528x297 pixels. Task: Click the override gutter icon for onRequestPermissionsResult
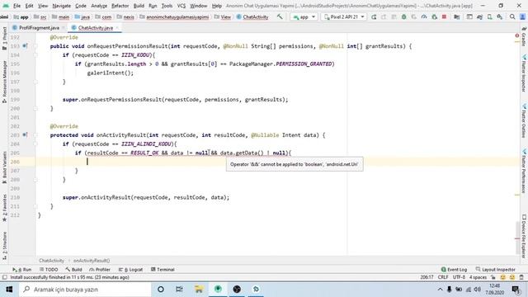[x=25, y=46]
